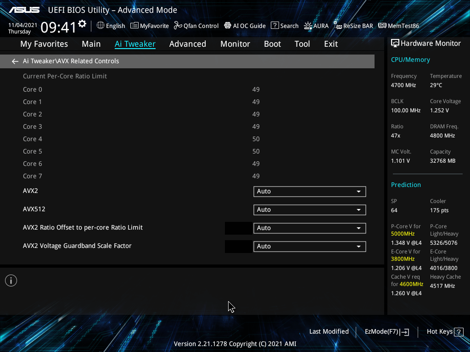Click the 1.252 V core voltage value
Screen dimensions: 470x352
(439, 110)
